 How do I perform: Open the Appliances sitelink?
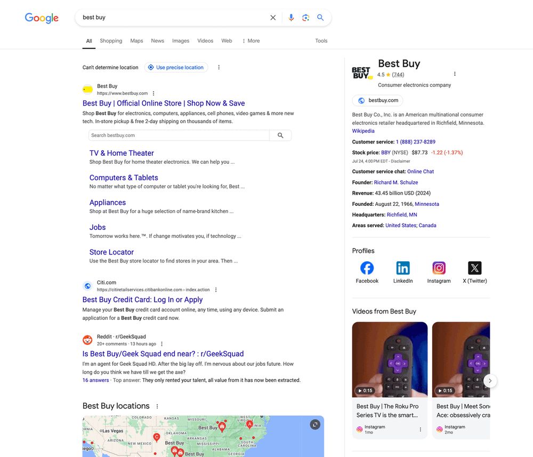pos(108,202)
